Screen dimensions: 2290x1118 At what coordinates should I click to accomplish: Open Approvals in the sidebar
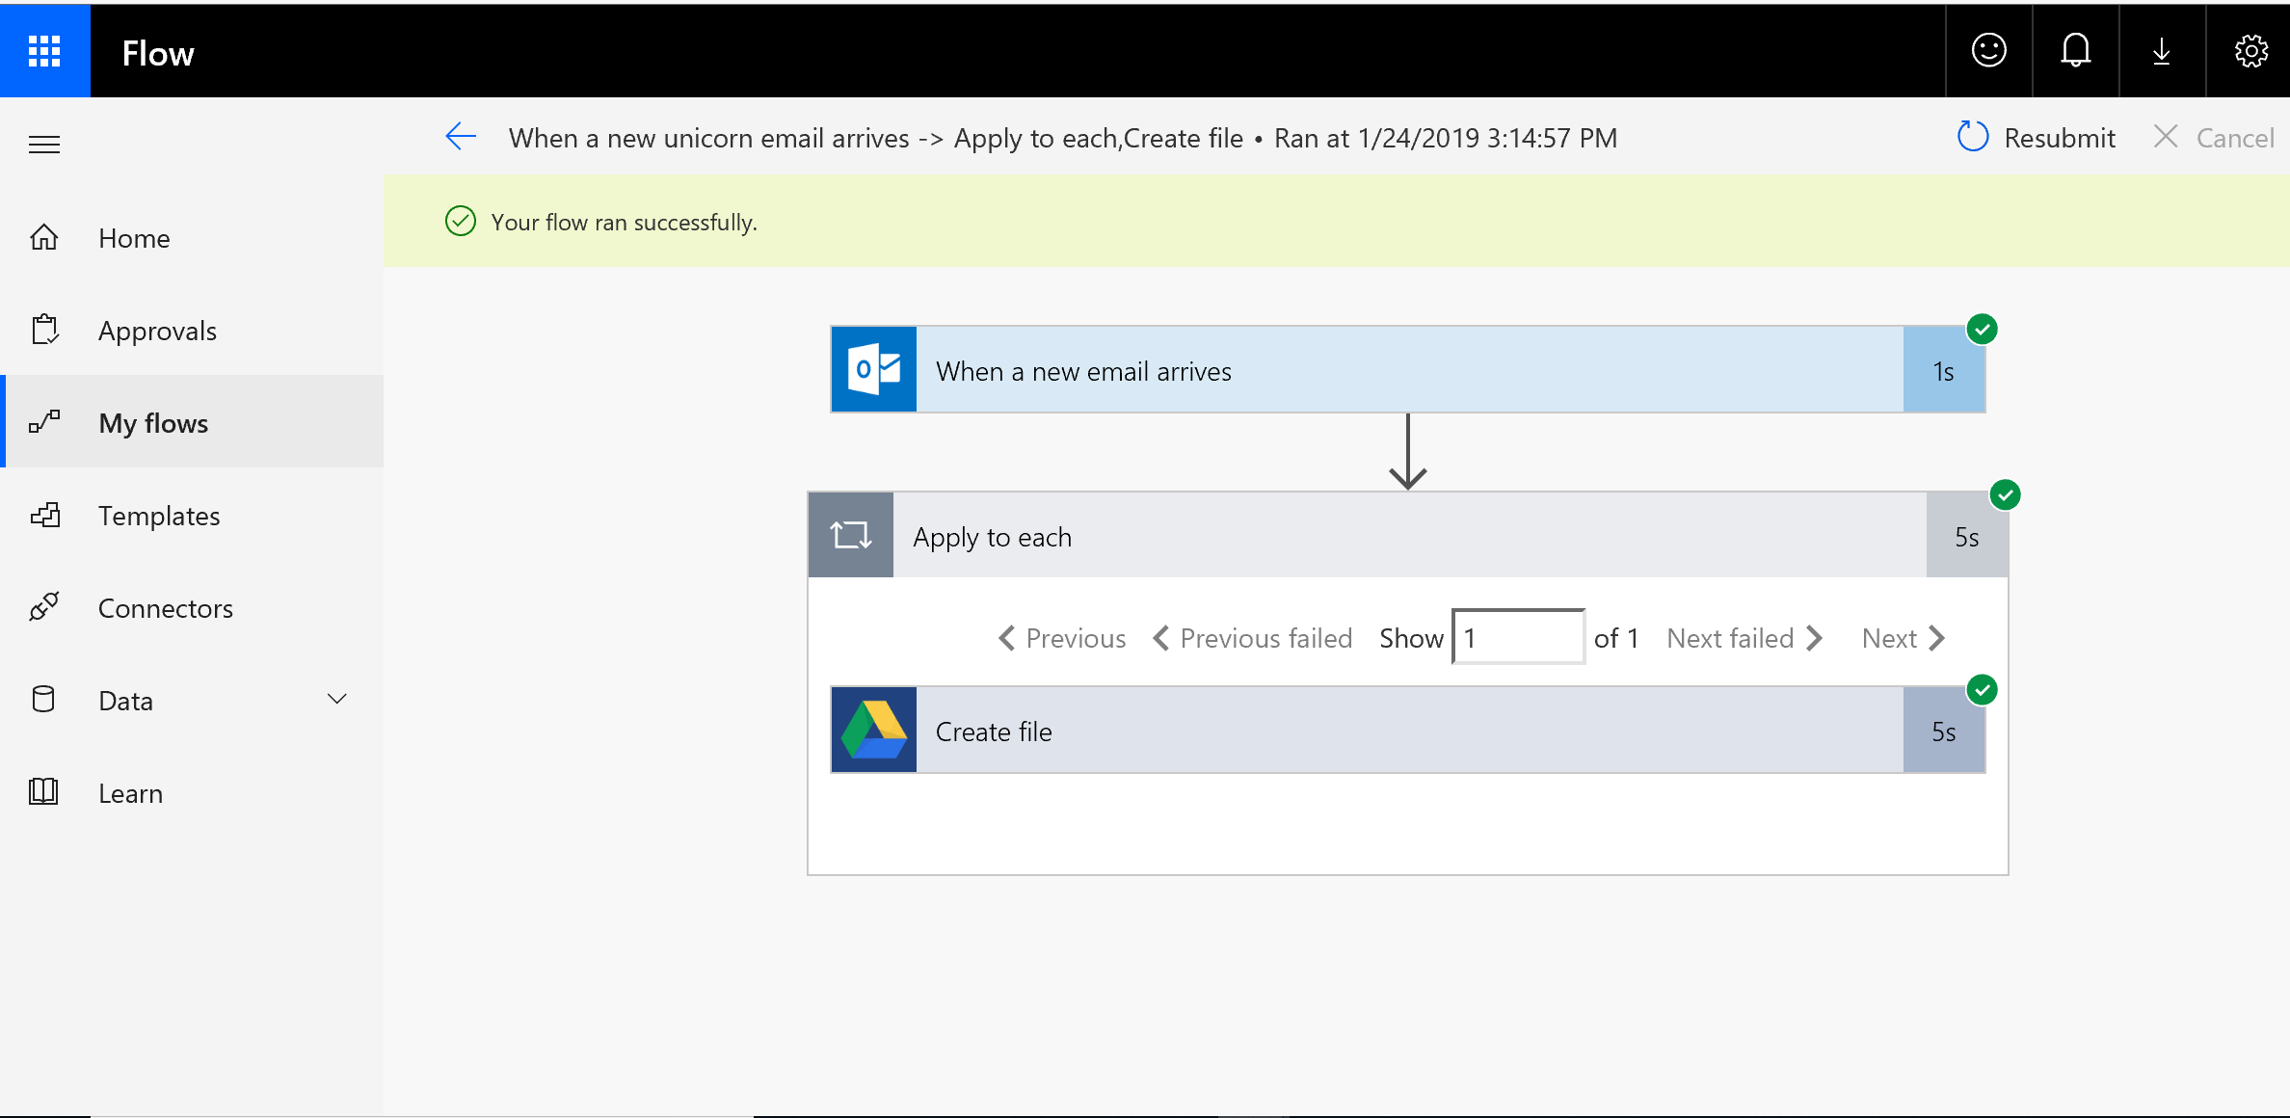(x=157, y=331)
